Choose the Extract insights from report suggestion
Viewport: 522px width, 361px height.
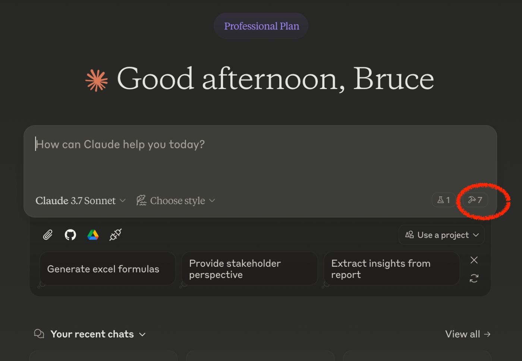click(391, 269)
